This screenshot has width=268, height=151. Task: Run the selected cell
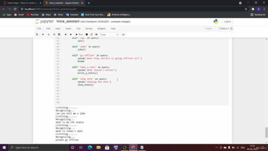79,34
